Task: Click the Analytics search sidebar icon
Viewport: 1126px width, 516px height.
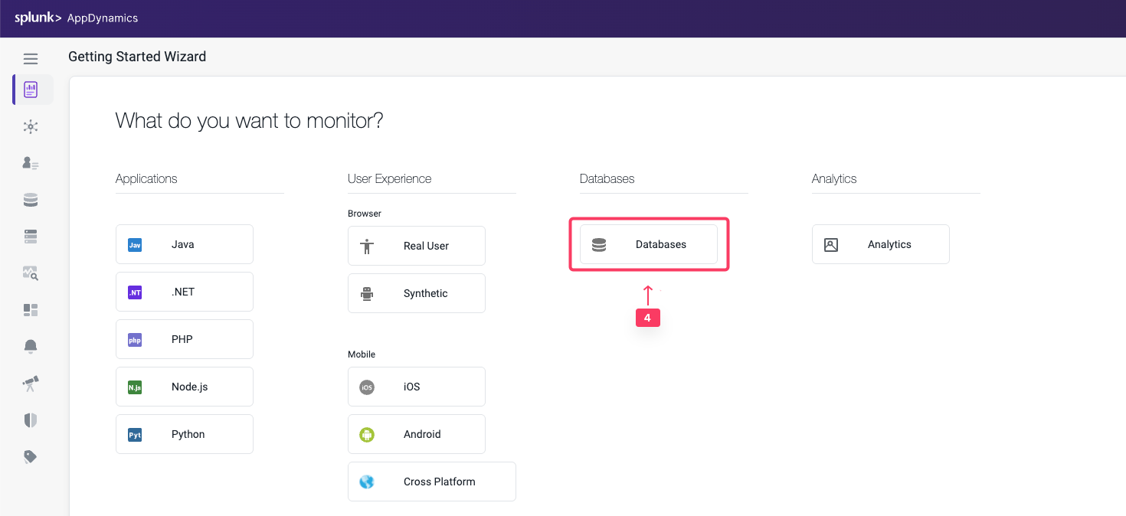Action: (31, 273)
